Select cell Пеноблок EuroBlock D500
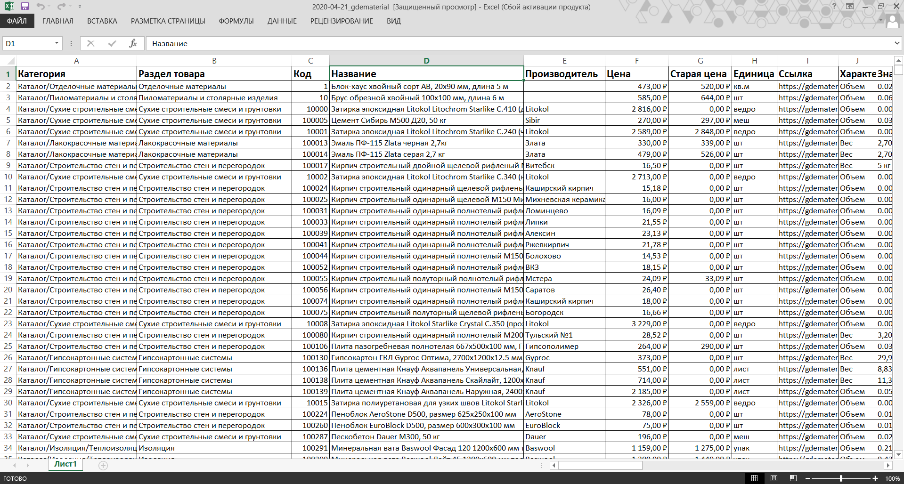This screenshot has height=484, width=904. click(426, 425)
